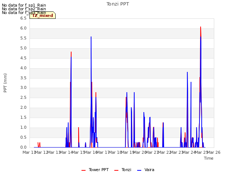Click the 0.5 y-axis tick label
The width and height of the screenshot is (236, 177).
pos(23,137)
